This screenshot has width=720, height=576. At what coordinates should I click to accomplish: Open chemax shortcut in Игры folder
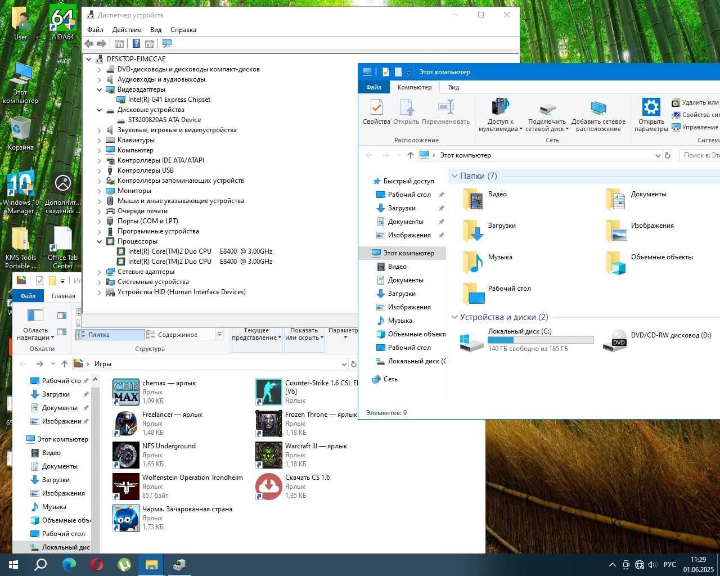[x=154, y=392]
